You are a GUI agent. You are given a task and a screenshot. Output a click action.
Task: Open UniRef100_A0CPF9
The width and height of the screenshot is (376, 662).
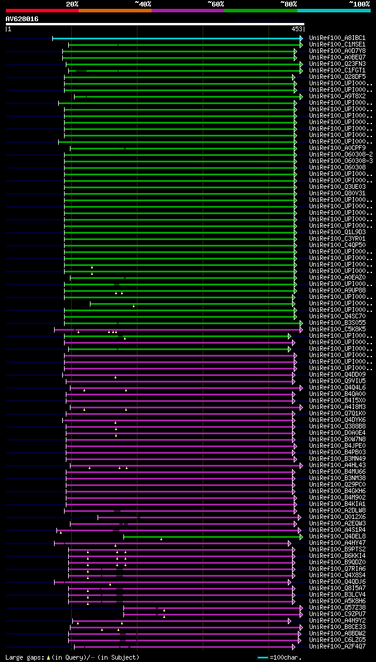tap(337, 148)
